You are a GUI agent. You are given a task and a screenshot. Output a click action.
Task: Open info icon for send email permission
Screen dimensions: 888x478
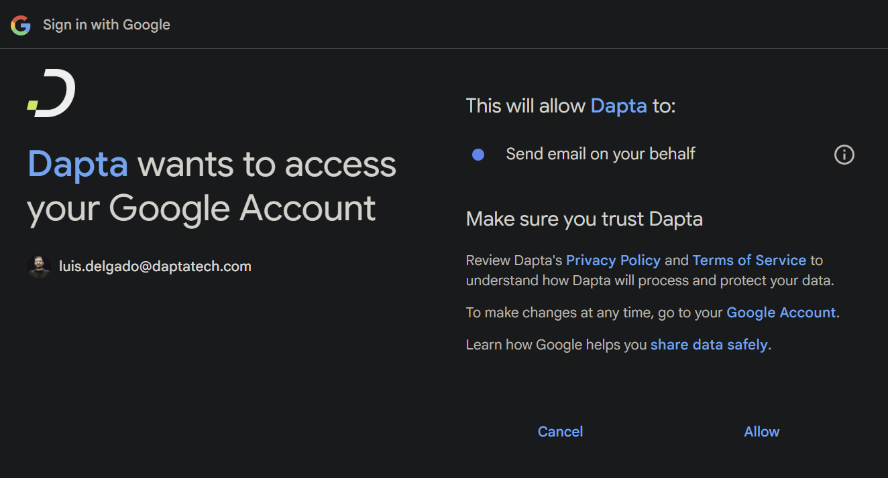[844, 155]
